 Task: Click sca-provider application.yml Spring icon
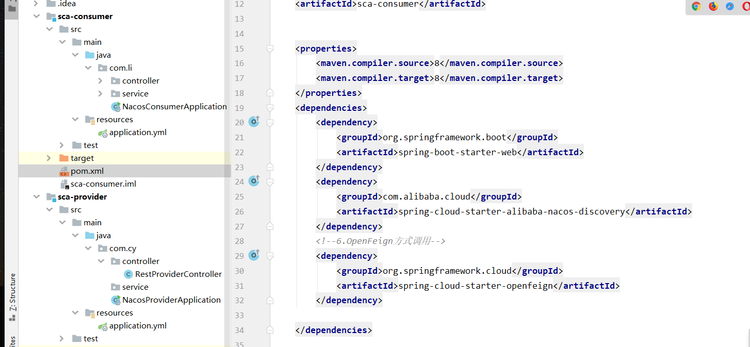pyautogui.click(x=103, y=326)
